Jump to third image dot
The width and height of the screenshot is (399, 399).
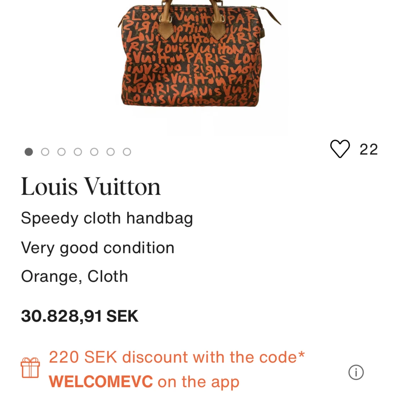[x=61, y=152]
